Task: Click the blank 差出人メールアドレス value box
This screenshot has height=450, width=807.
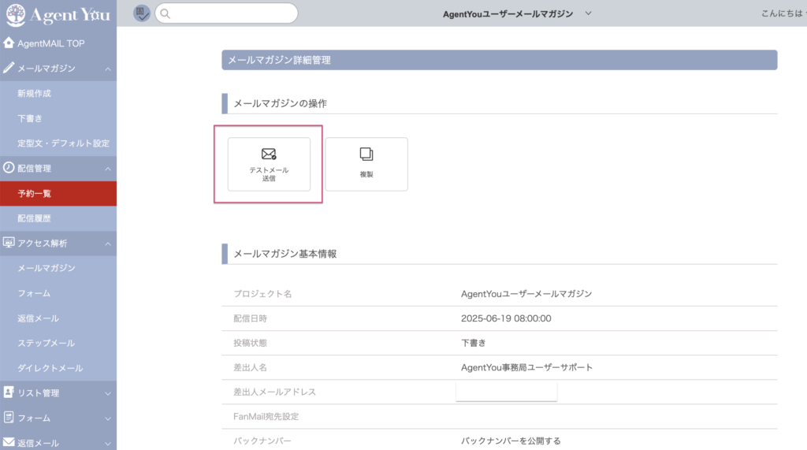Action: click(507, 392)
